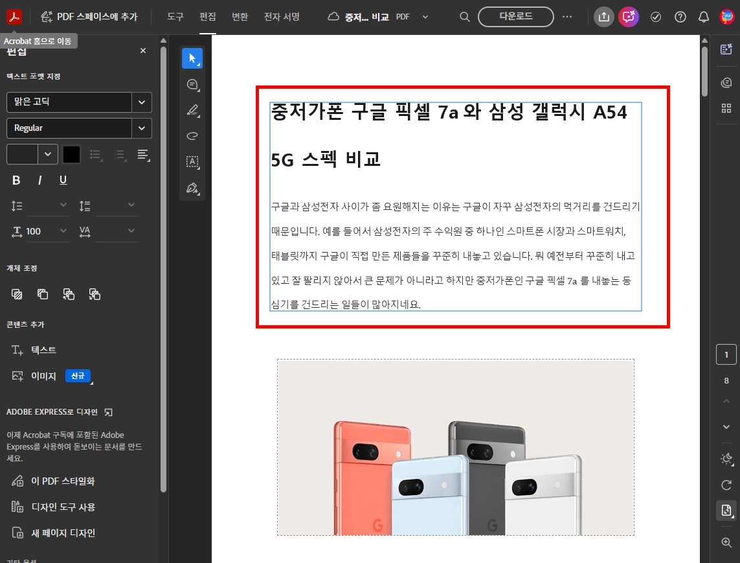Viewport: 740px width, 563px height.
Task: Click the checkmark circle icon
Action: tap(656, 17)
